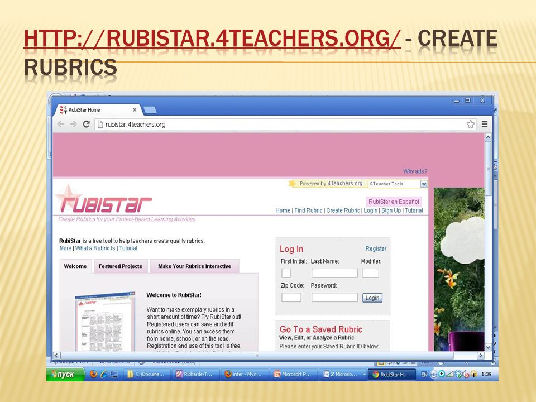Click the RubiStar logo
The width and height of the screenshot is (536, 402).
click(103, 200)
